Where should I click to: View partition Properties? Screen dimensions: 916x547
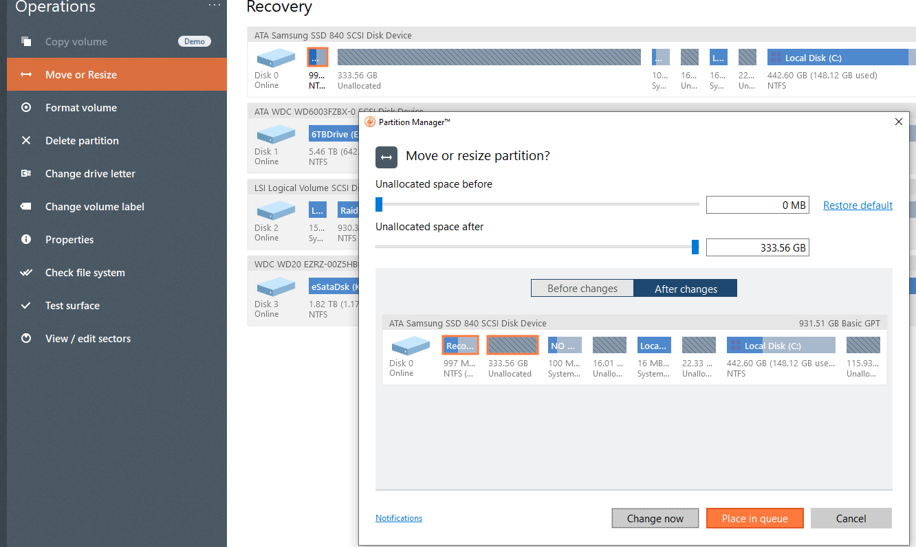click(x=71, y=239)
